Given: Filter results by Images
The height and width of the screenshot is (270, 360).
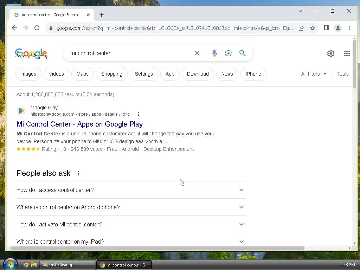Looking at the screenshot, I should (28, 74).
